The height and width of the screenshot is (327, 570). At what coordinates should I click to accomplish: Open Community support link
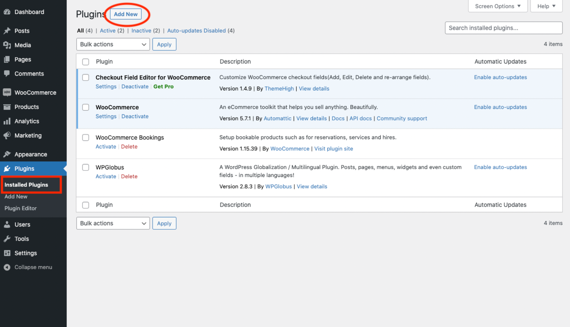click(x=402, y=118)
